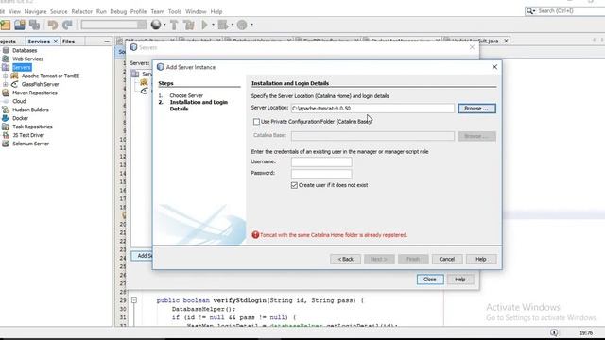Click the Back button
The width and height of the screenshot is (605, 340).
345,259
